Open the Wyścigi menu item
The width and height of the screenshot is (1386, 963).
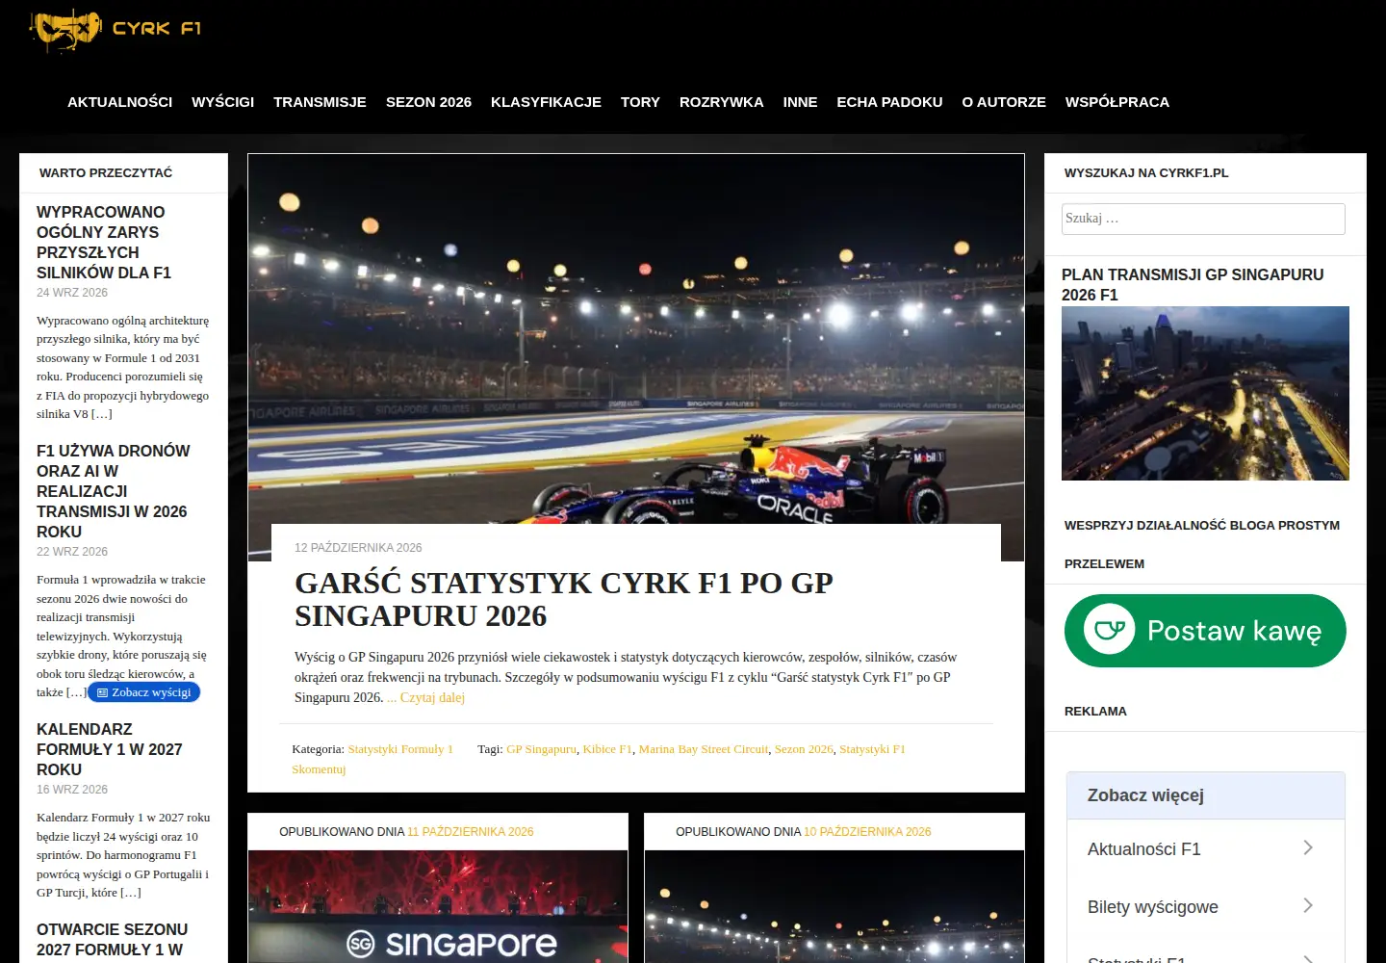222,102
